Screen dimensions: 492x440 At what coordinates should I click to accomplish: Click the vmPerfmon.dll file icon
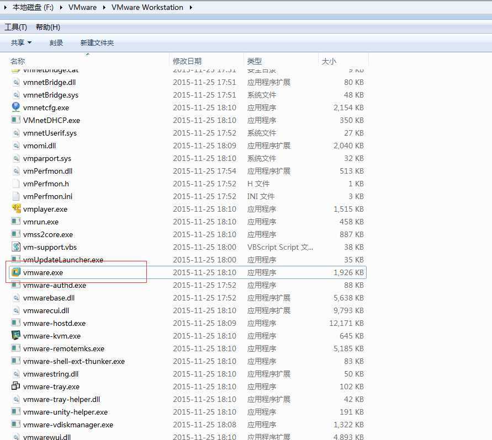[16, 171]
